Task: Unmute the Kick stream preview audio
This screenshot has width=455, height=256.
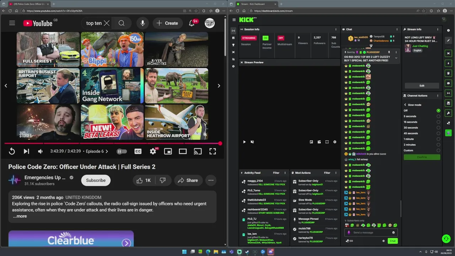Action: point(252,142)
